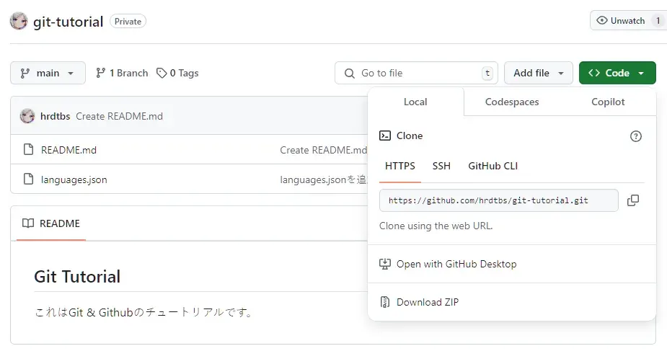Click the GitHub Desktop download icon

385,264
